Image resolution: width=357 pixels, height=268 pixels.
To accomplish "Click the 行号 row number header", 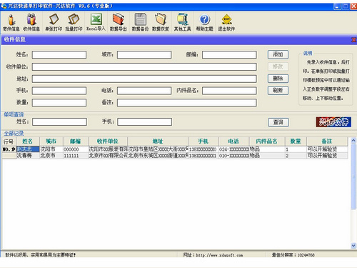I will [9, 142].
